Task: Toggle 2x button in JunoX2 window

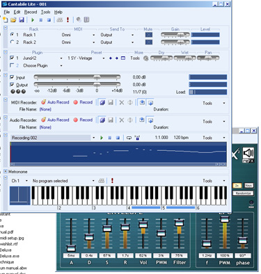Action: pos(237,186)
